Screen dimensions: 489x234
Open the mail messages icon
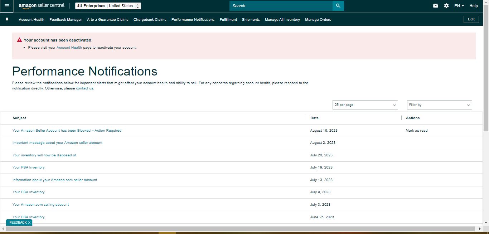[436, 6]
